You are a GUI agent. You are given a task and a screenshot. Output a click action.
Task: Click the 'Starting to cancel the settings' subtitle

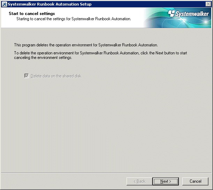pyautogui.click(x=74, y=19)
